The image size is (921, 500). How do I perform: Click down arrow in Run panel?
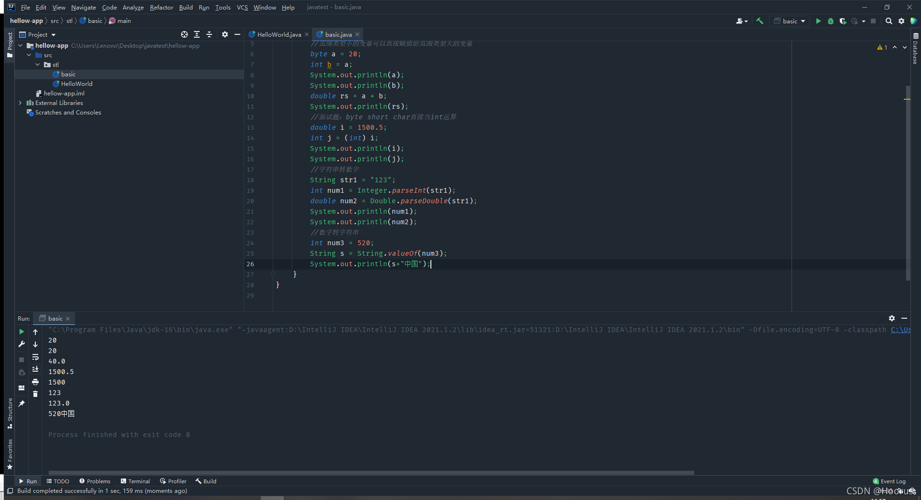[35, 344]
